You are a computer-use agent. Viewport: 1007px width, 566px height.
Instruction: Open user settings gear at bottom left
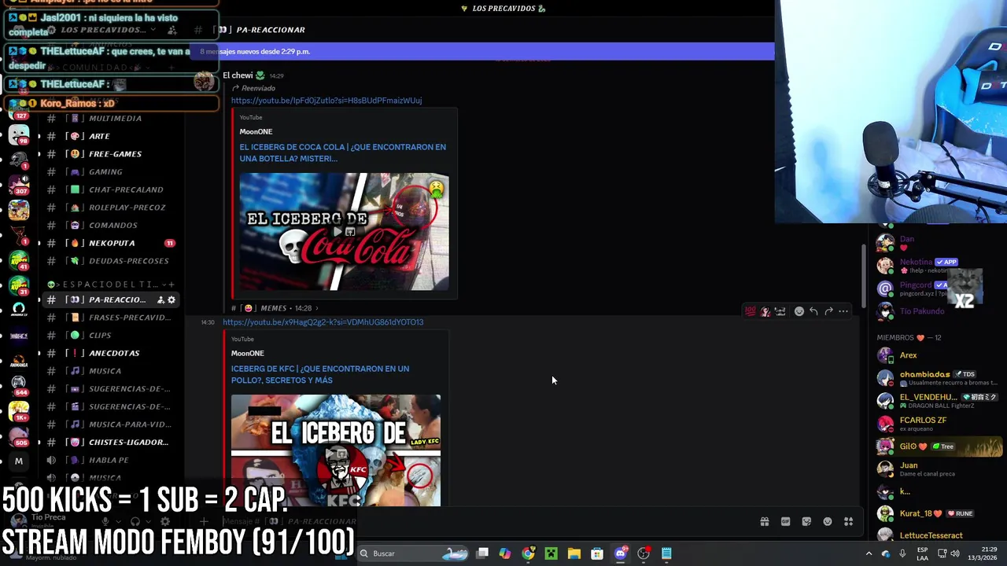164,521
